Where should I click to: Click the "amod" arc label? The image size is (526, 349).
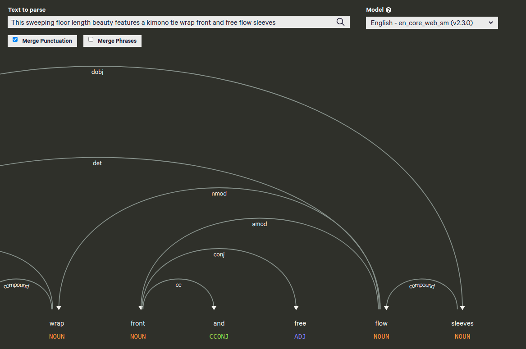click(x=260, y=224)
